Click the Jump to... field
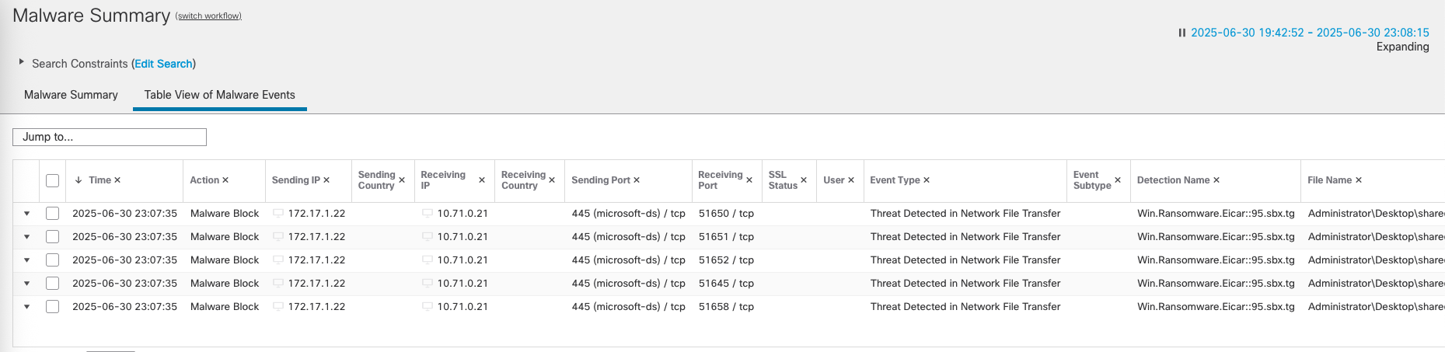The height and width of the screenshot is (352, 1445). pos(110,137)
